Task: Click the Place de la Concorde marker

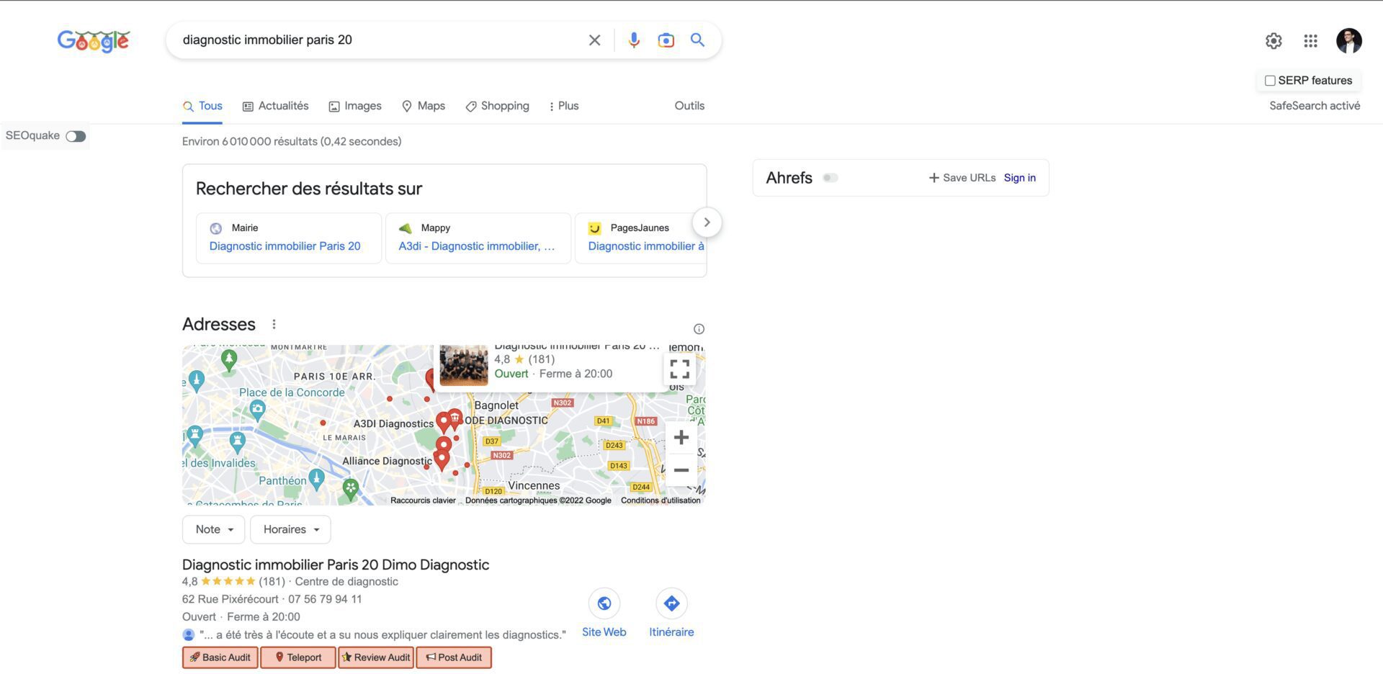Action: tap(257, 410)
